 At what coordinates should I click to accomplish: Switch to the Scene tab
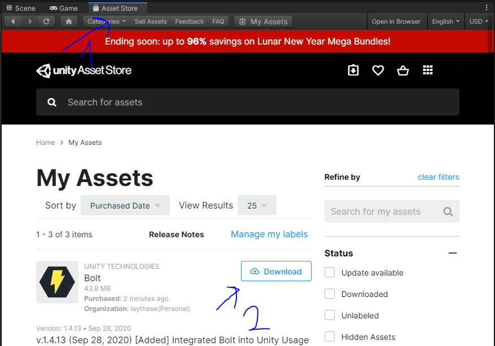coord(21,8)
